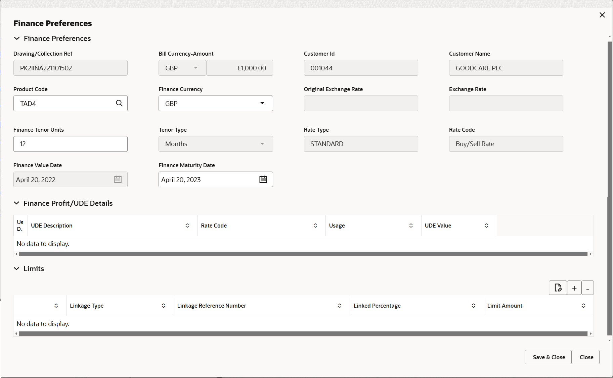Select the Finance Tenor Units input field
Image resolution: width=613 pixels, height=378 pixels.
point(70,144)
